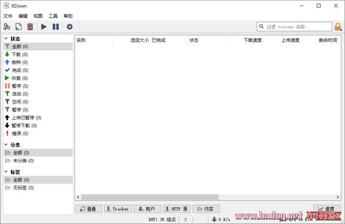Switch to the 普通 tab
This screenshot has width=345, height=224.
click(89, 209)
